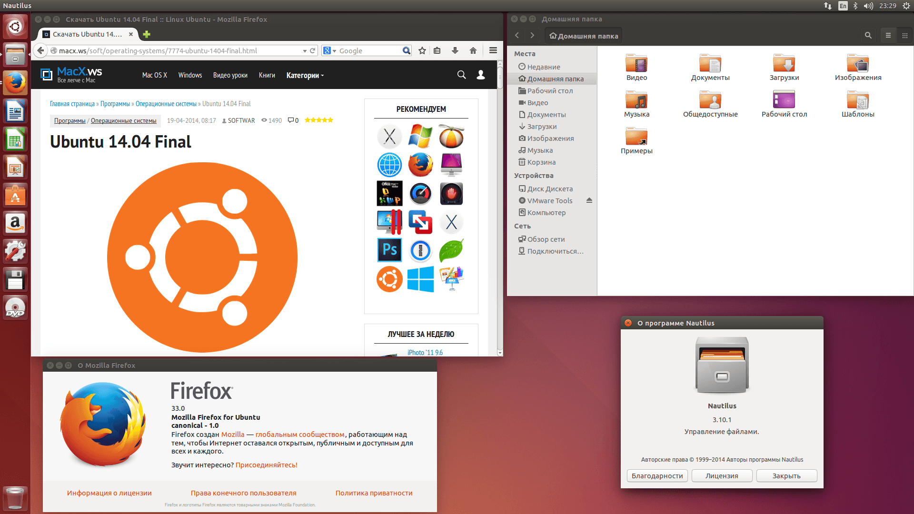
Task: Open a new Firefox tab
Action: click(x=147, y=34)
